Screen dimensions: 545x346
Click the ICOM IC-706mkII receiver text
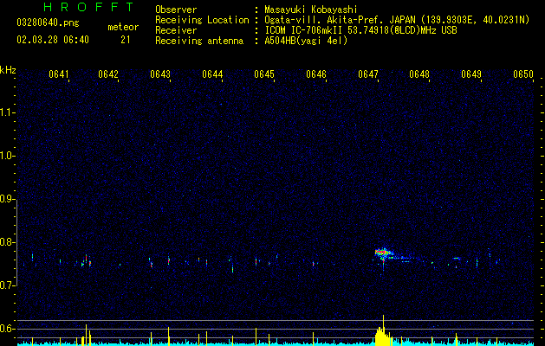[x=360, y=30]
